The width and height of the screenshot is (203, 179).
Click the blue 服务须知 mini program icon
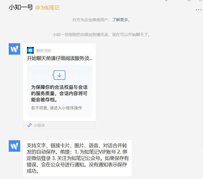30,50
